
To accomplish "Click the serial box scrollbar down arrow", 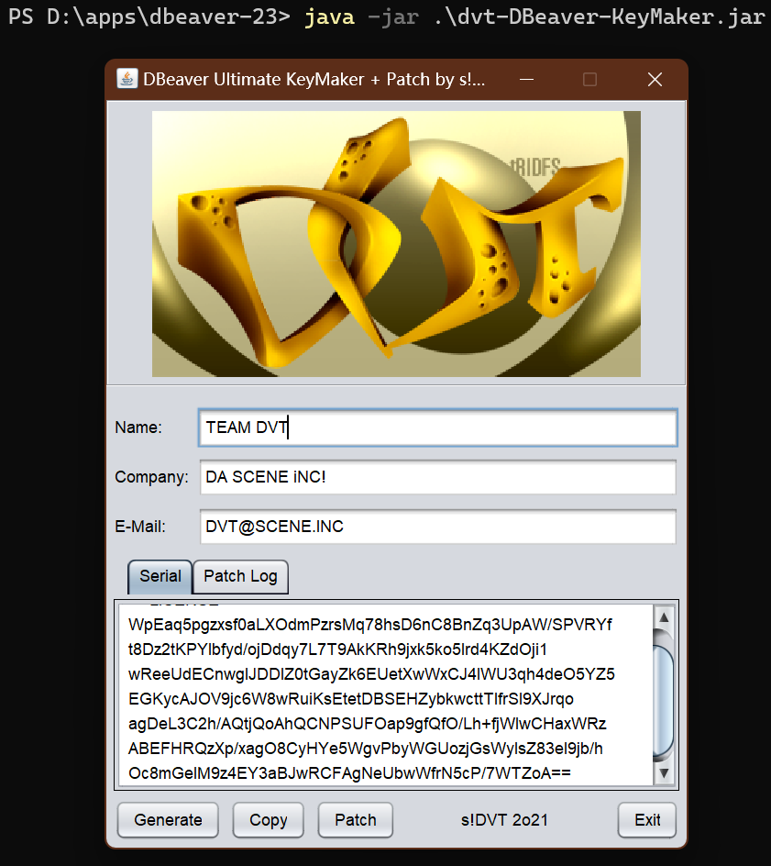I will 664,773.
